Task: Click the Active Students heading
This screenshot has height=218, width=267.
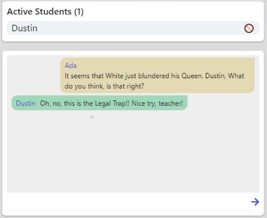Action: click(39, 11)
